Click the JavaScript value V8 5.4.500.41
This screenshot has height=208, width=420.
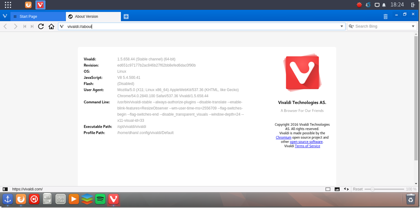point(129,77)
